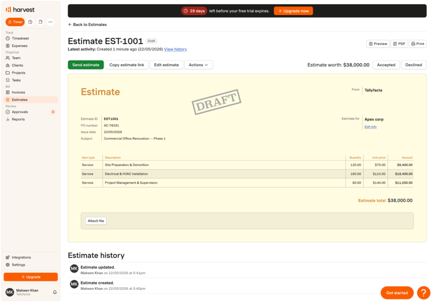Click the 29 days trial badge
Viewport: 433px width, 302px height.
tap(194, 11)
